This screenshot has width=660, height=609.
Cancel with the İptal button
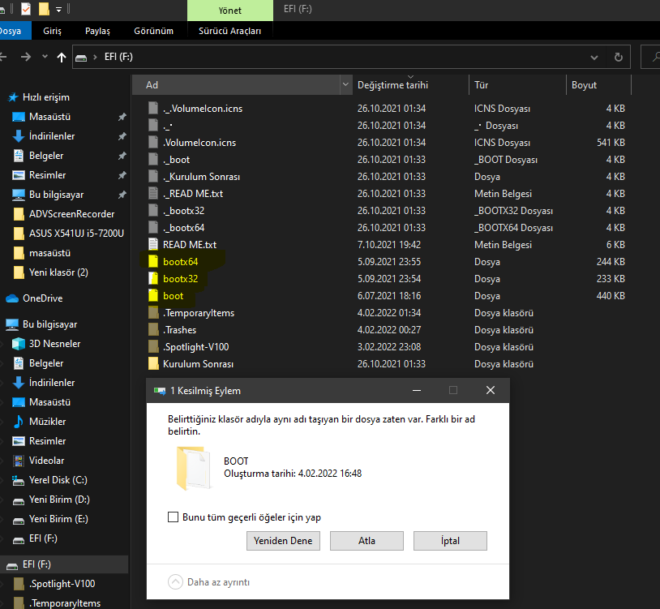(x=450, y=541)
